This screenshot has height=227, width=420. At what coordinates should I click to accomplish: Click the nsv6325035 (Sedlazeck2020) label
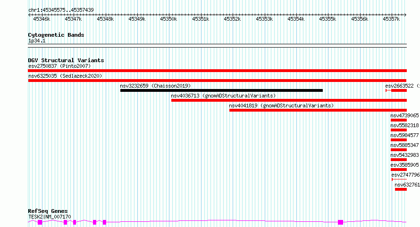(x=65, y=76)
